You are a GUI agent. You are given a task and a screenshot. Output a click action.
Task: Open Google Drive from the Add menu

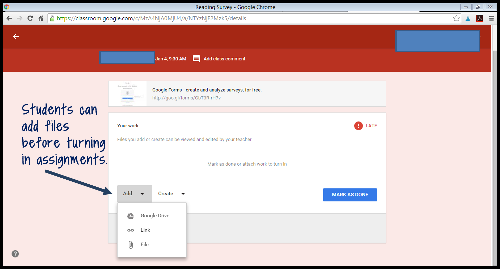tap(155, 215)
